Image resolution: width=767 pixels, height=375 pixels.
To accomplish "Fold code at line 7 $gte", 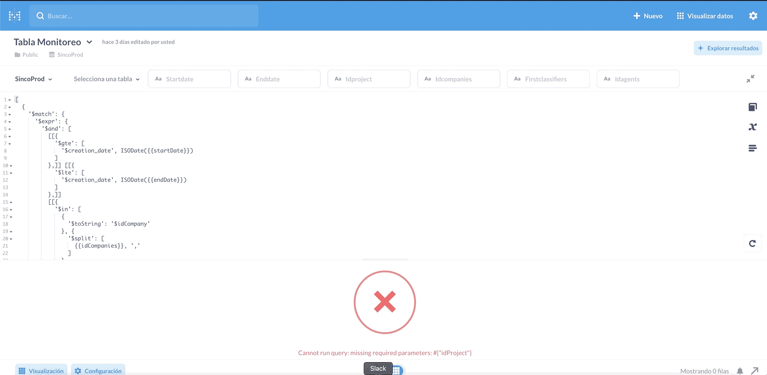I will coord(10,144).
